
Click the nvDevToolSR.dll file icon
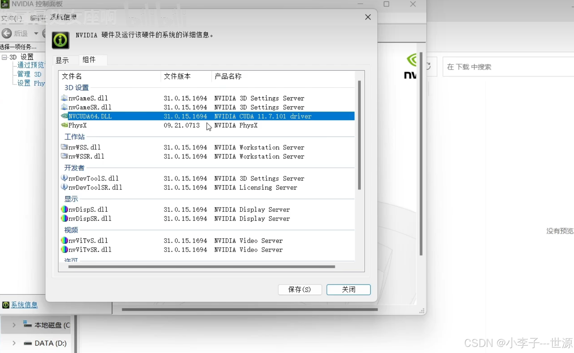coord(64,187)
